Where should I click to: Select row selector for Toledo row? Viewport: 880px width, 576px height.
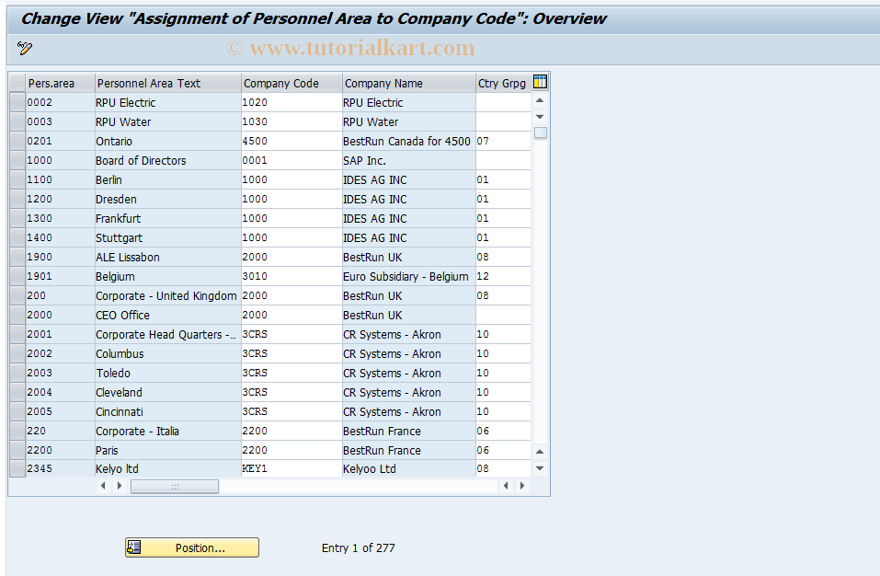point(17,373)
